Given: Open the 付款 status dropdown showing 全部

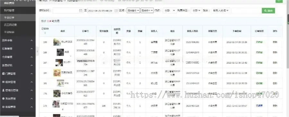Looking at the screenshot, I should point(170,11).
